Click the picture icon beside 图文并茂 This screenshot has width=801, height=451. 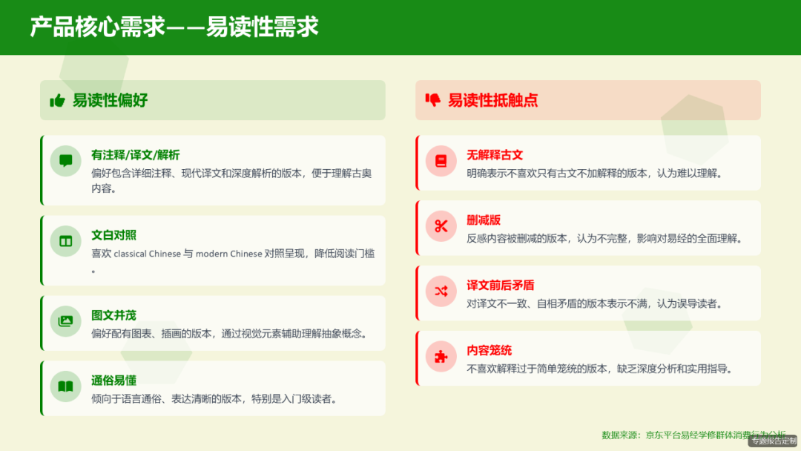tap(65, 319)
